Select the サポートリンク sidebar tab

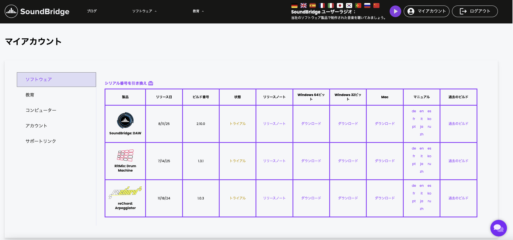click(x=56, y=141)
